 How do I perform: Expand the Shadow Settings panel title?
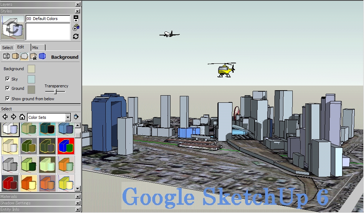click(15, 203)
